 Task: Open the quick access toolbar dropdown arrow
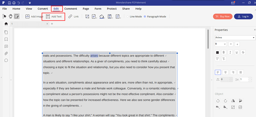click(x=30, y=3)
